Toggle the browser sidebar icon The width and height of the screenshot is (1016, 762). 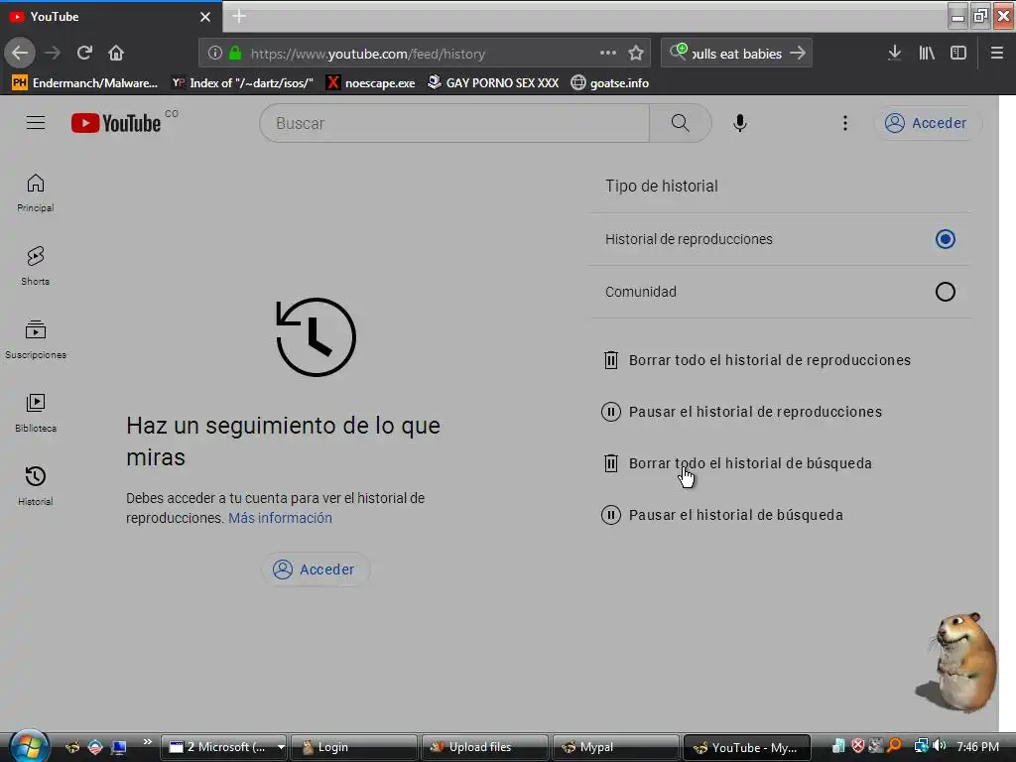[958, 54]
